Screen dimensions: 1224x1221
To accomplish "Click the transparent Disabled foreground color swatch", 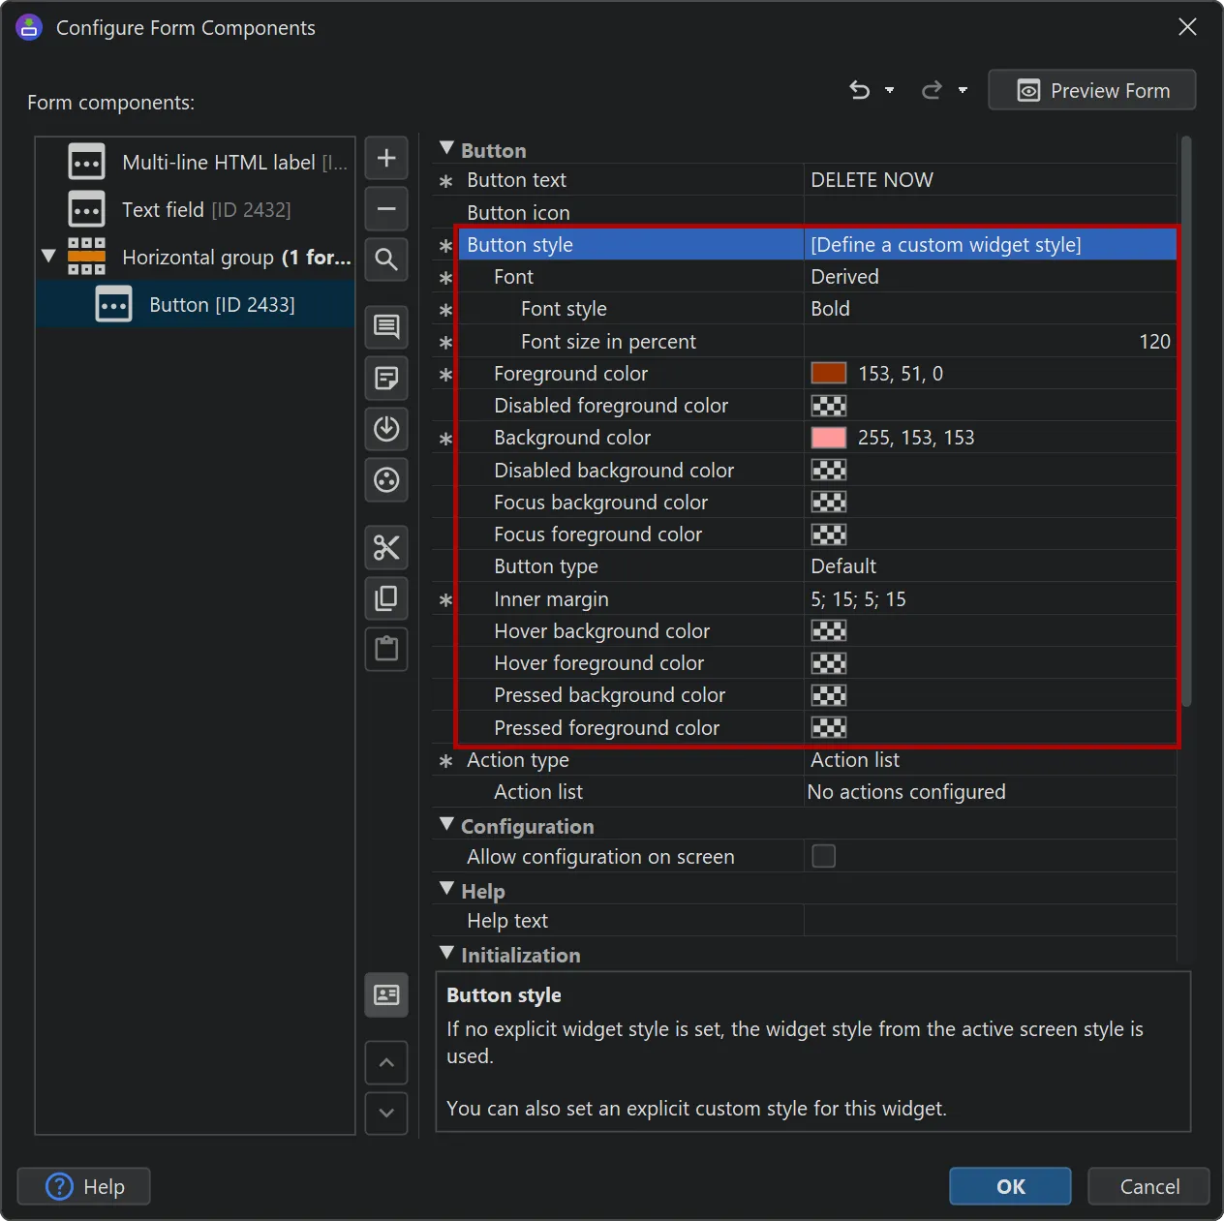I will point(829,405).
